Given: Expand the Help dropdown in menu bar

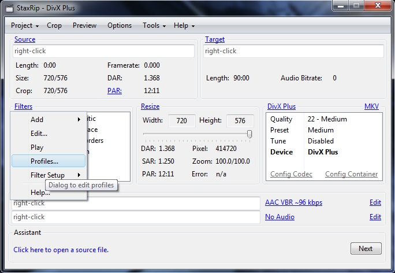Looking at the screenshot, I should tap(184, 25).
